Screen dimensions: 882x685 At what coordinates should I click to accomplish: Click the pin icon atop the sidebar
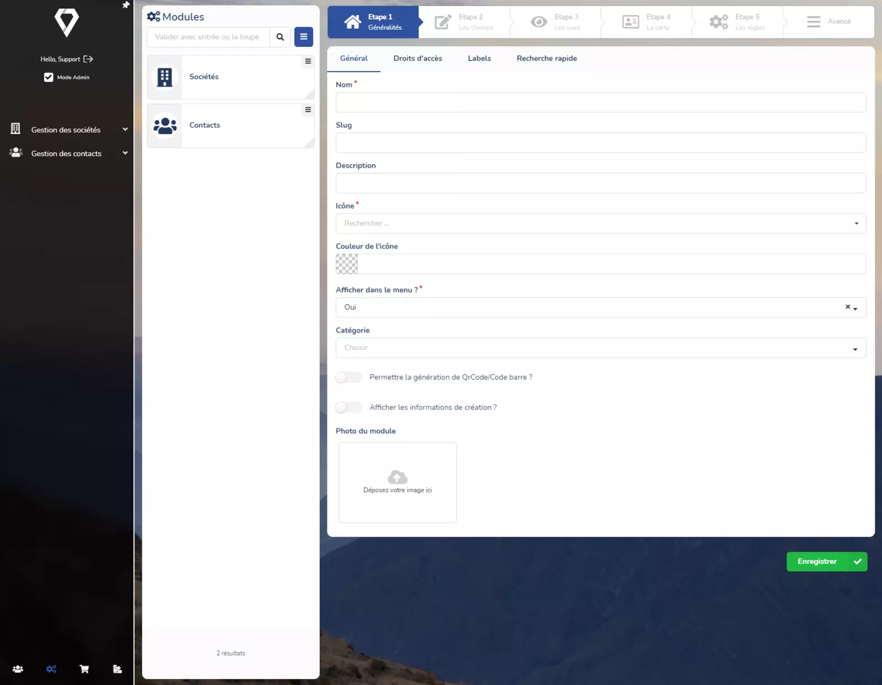(126, 5)
